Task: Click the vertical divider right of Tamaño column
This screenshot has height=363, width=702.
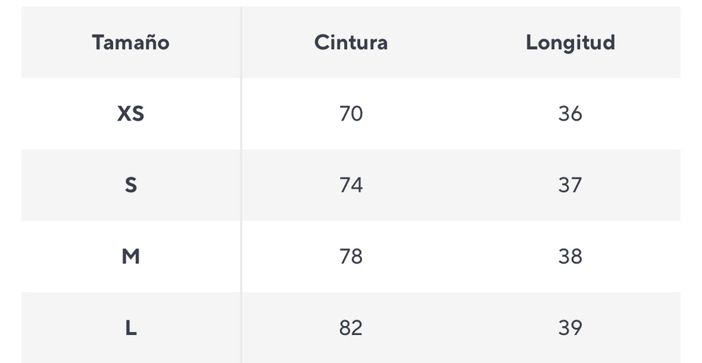Action: coord(241,185)
